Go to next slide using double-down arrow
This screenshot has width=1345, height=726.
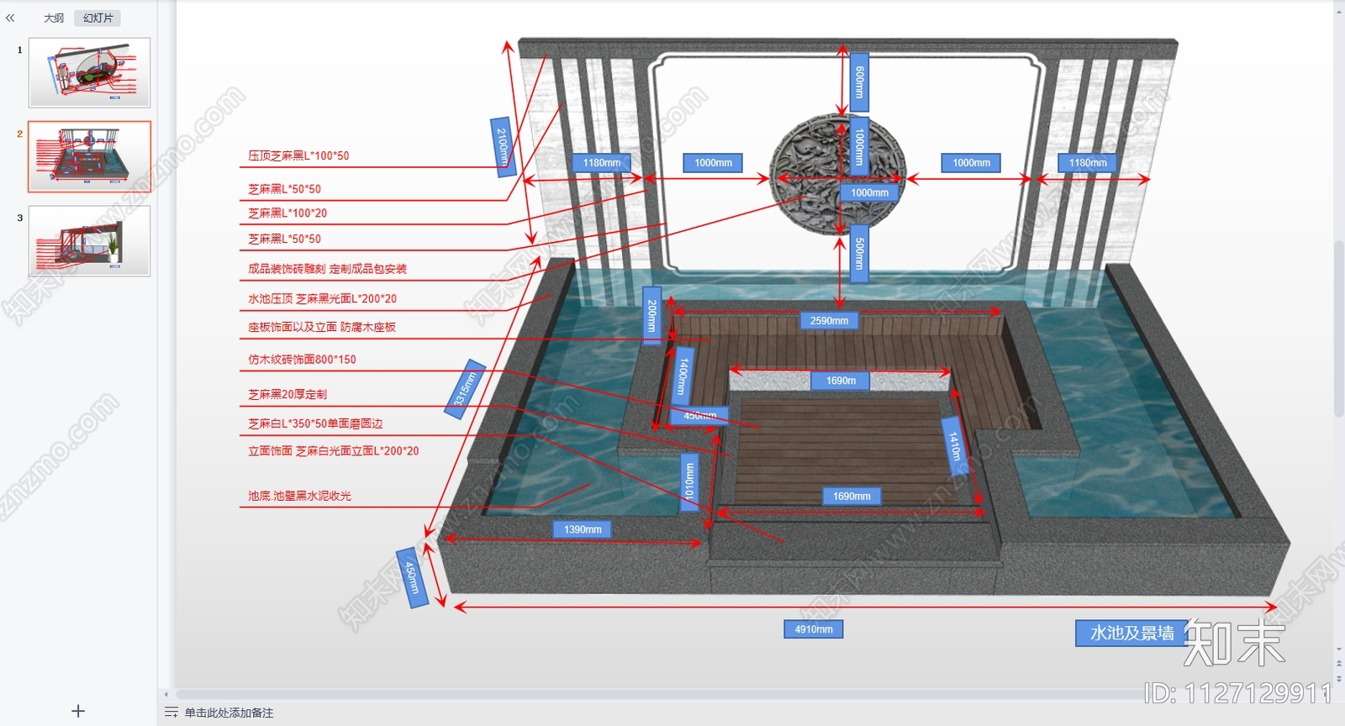pos(1338,678)
